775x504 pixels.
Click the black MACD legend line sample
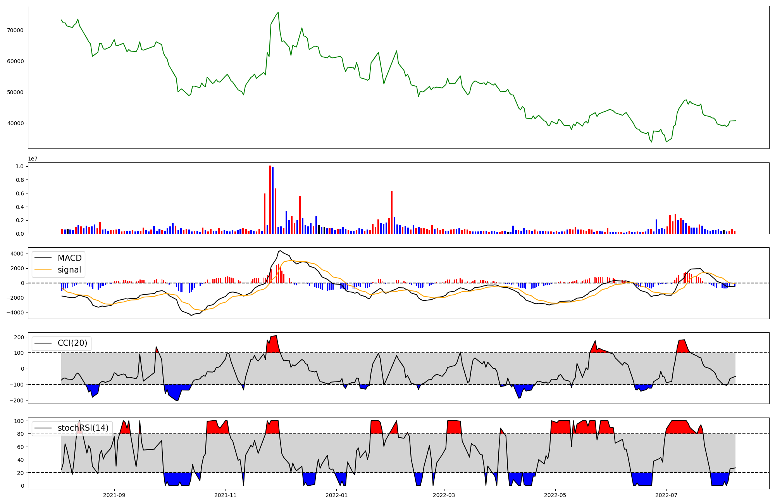[x=43, y=258]
